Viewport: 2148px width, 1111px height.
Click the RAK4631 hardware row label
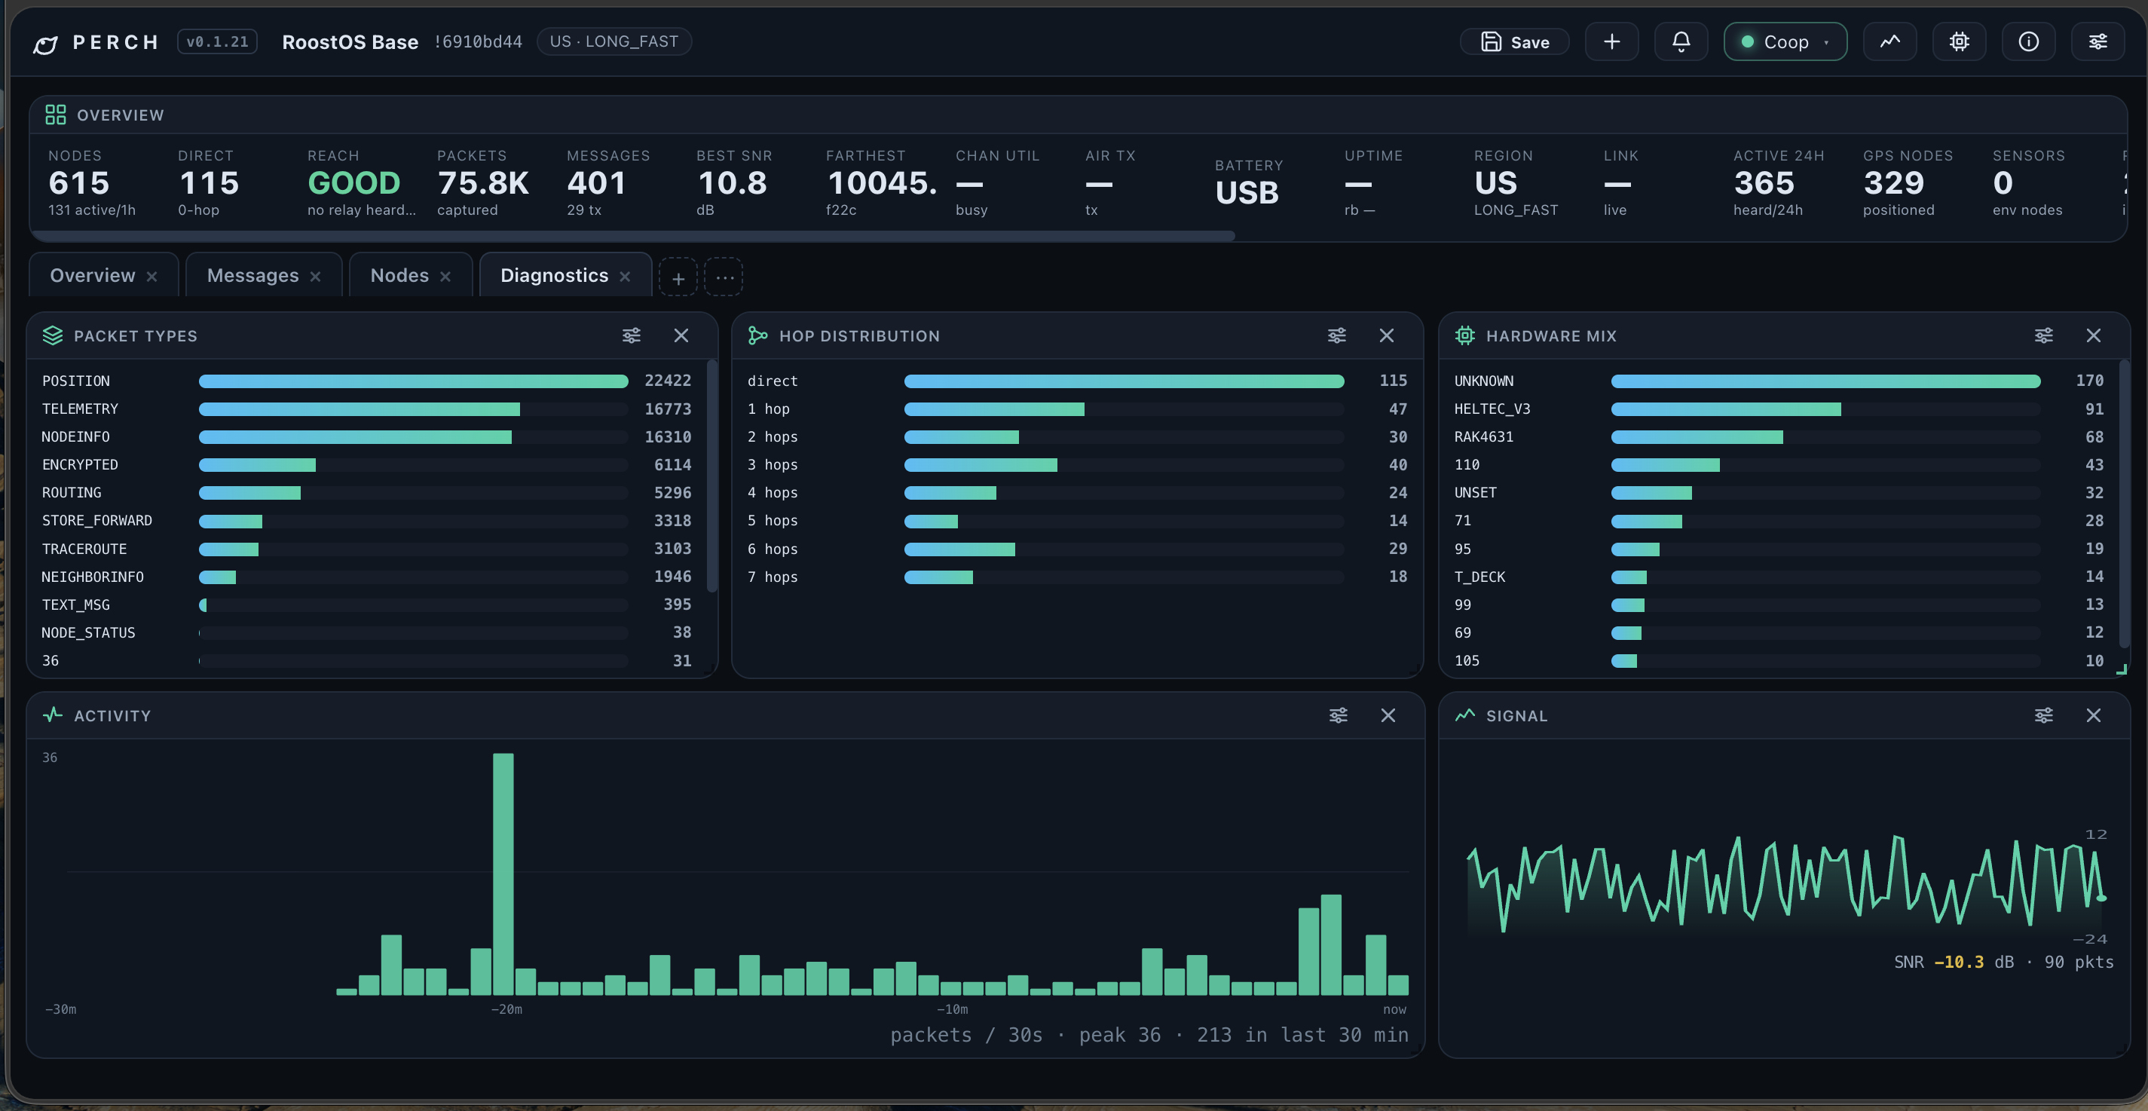click(x=1483, y=436)
